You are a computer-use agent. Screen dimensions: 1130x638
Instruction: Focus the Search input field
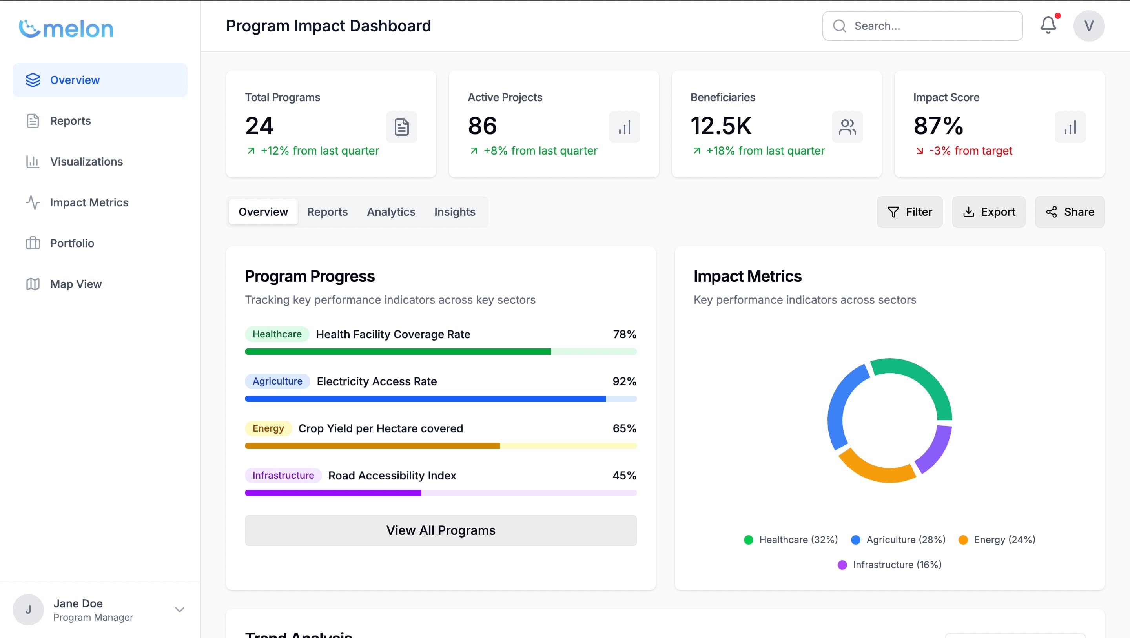pos(922,26)
